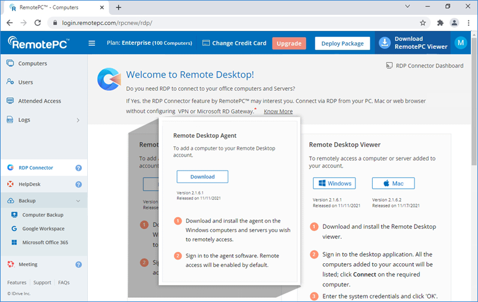
Task: Open a new browser tab
Action: pyautogui.click(x=118, y=7)
